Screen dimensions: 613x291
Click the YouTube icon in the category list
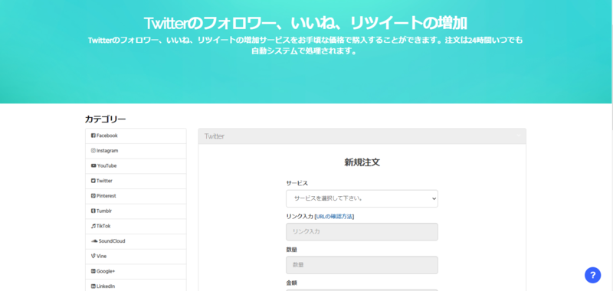tap(93, 165)
